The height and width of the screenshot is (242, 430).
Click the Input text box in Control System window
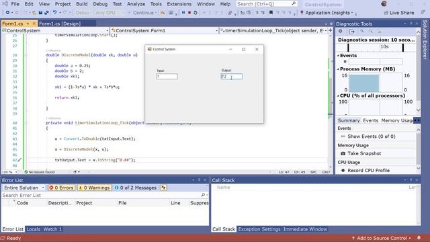[167, 77]
